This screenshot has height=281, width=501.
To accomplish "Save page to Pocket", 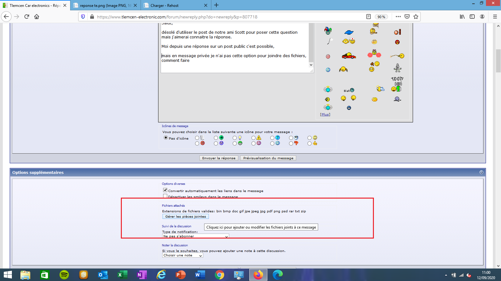I will pos(407,17).
